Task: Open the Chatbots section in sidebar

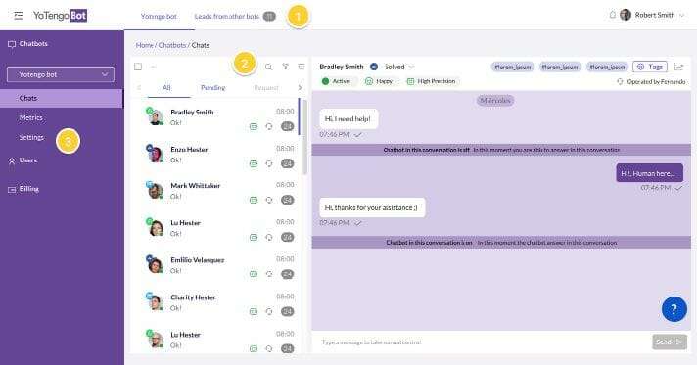Action: (27, 44)
